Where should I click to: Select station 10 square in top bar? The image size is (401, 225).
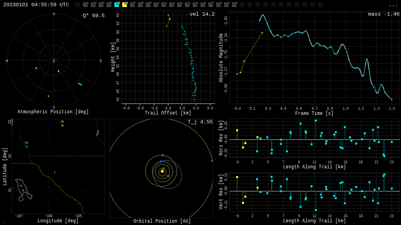point(156,5)
